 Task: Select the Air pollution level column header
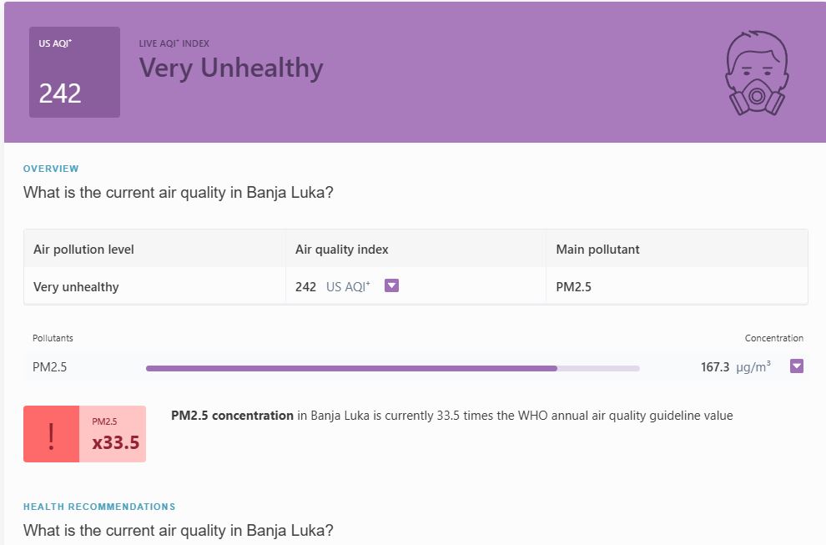[83, 250]
